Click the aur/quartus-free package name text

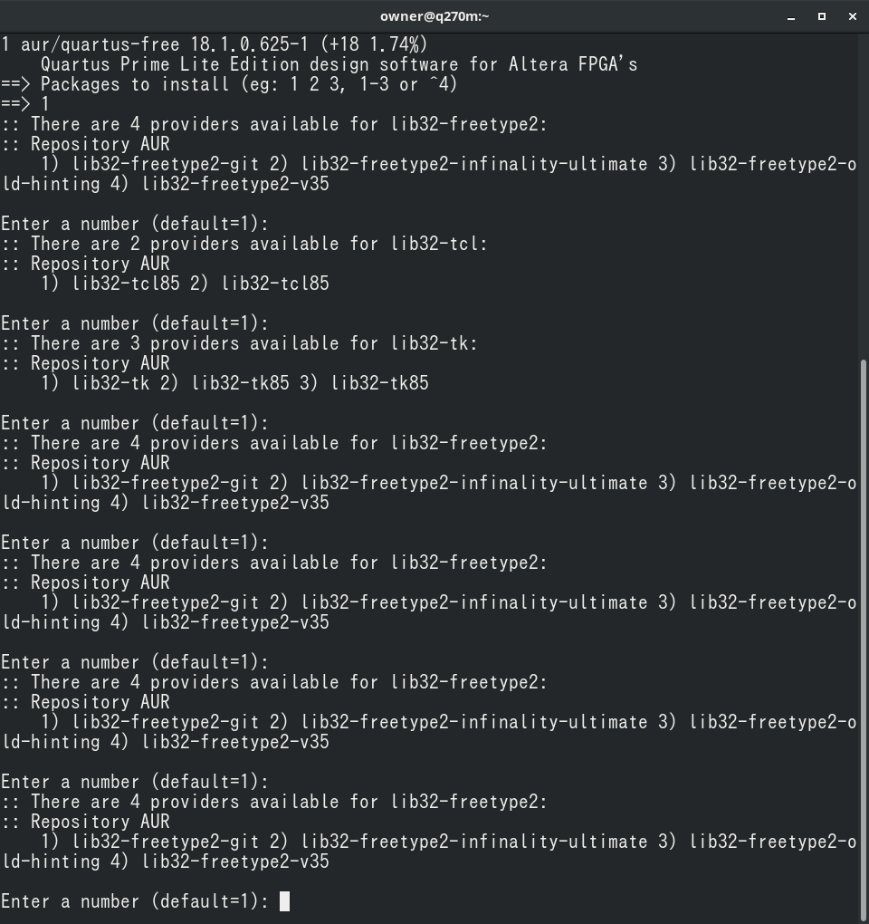tap(100, 44)
